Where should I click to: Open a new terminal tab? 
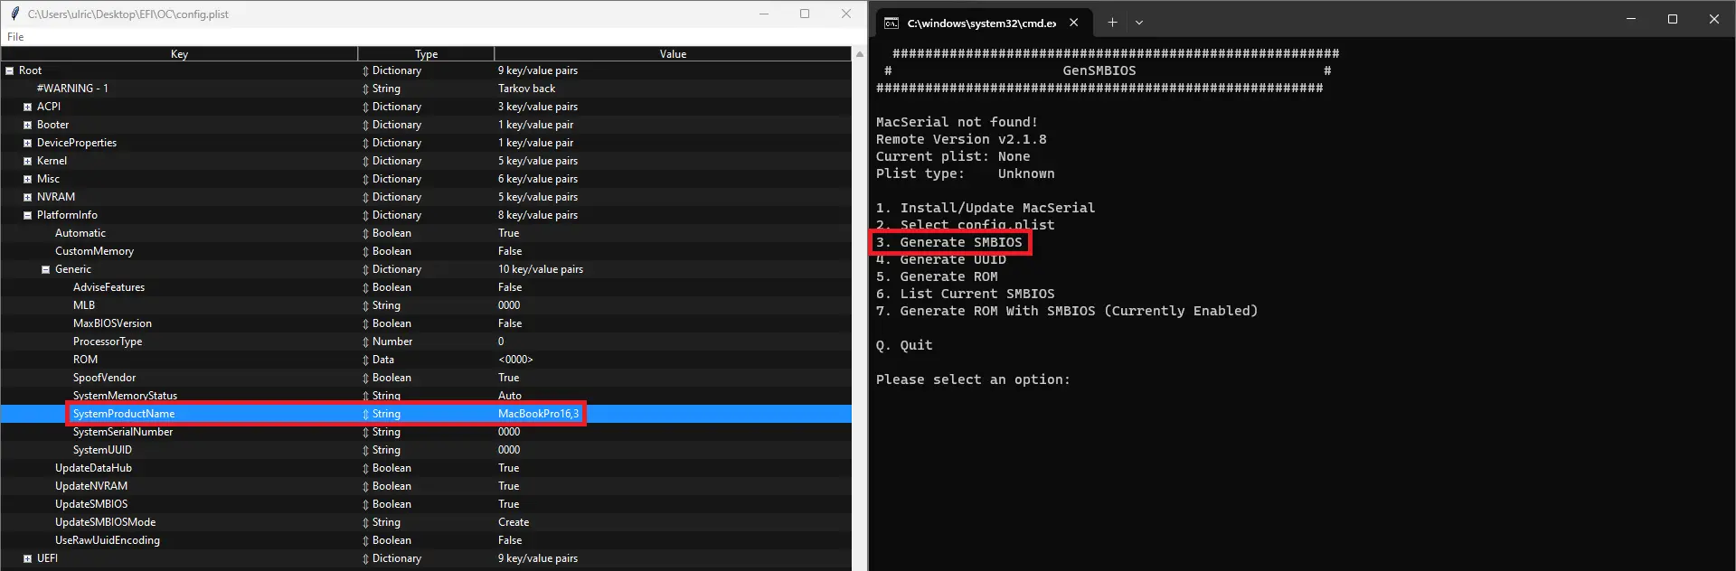pos(1112,23)
